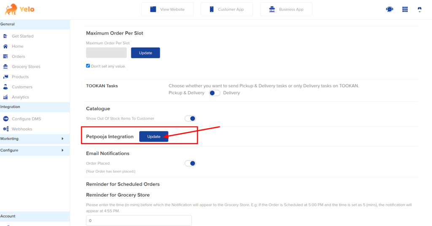This screenshot has width=432, height=226.
Task: Click the Order Placed label
Action: (x=98, y=164)
